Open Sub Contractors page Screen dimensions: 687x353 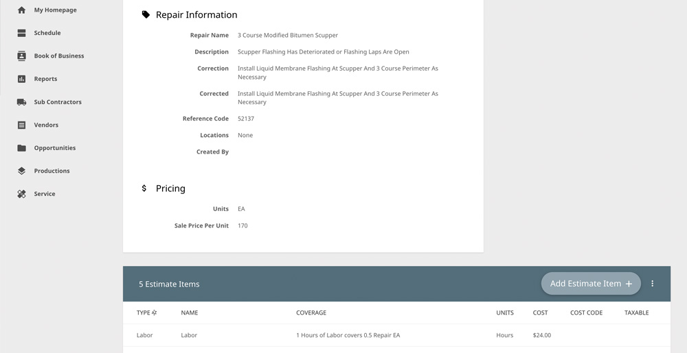click(58, 102)
